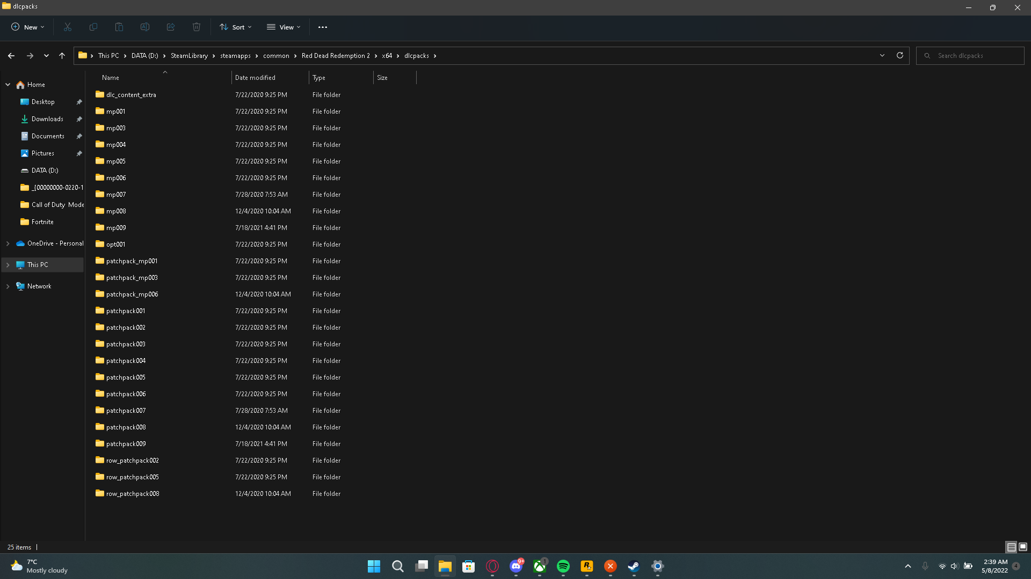
Task: Open Opera browser from taskbar
Action: click(492, 566)
